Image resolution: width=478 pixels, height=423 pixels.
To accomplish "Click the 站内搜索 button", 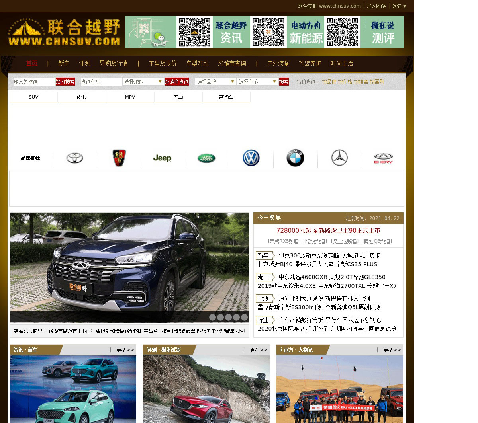I will click(x=65, y=82).
